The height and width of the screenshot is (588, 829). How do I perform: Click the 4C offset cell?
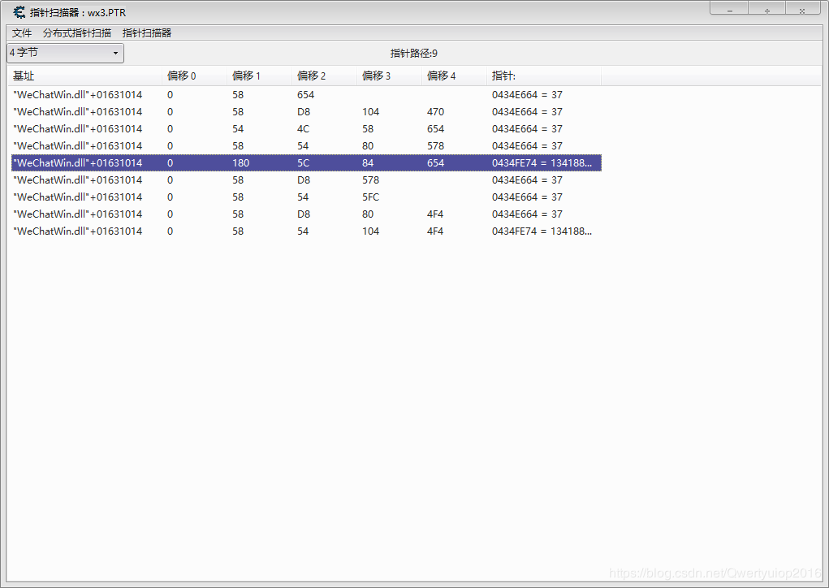pos(303,128)
